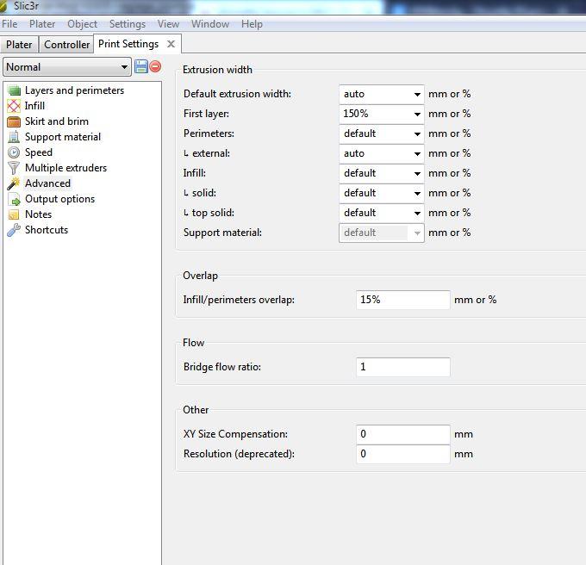
Task: Click the Notes sticky note icon
Action: pyautogui.click(x=14, y=214)
